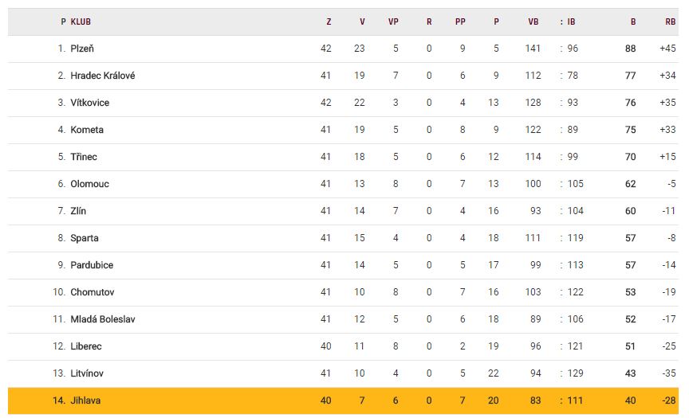Click on Kometa club row
Screen dimensions: 689x418
pos(87,130)
